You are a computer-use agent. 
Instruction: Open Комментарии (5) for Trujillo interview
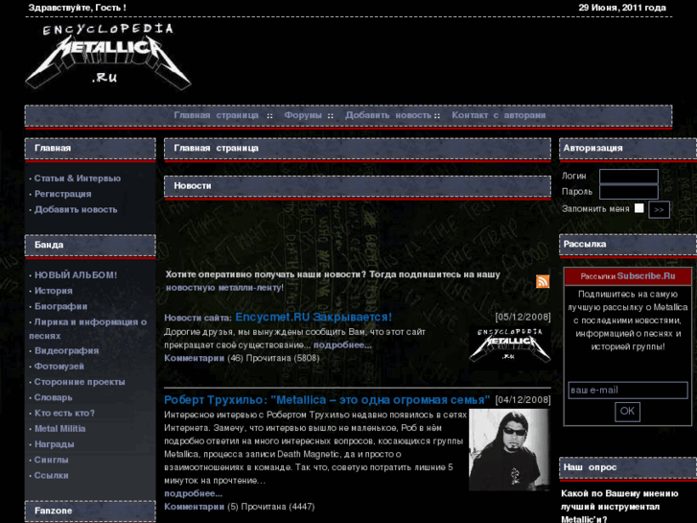[195, 507]
